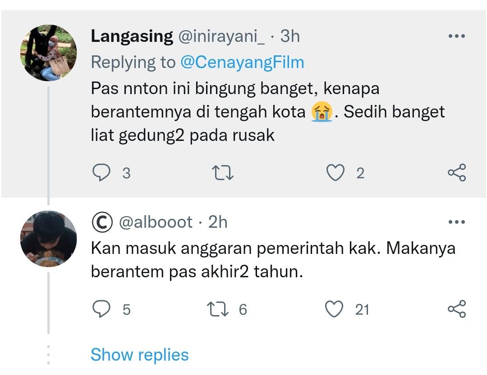Open the share icon on Langasing's tweet
487x375 pixels.
(x=457, y=172)
